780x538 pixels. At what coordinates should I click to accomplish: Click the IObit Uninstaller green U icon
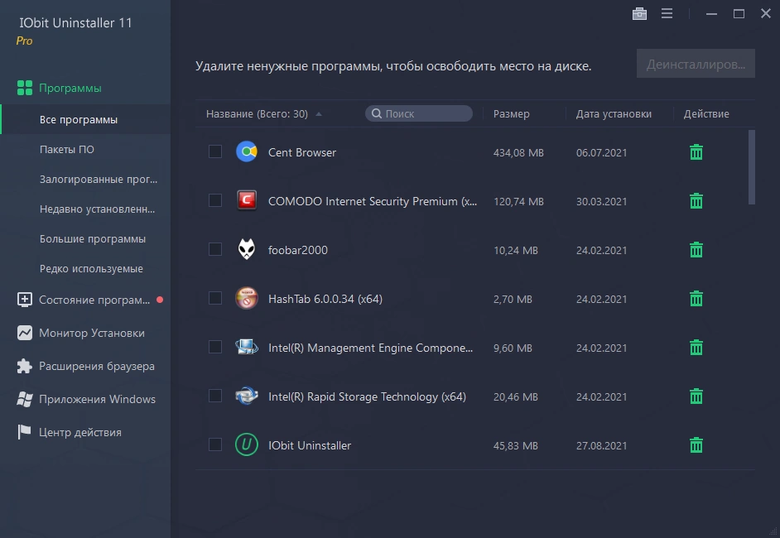(x=247, y=444)
